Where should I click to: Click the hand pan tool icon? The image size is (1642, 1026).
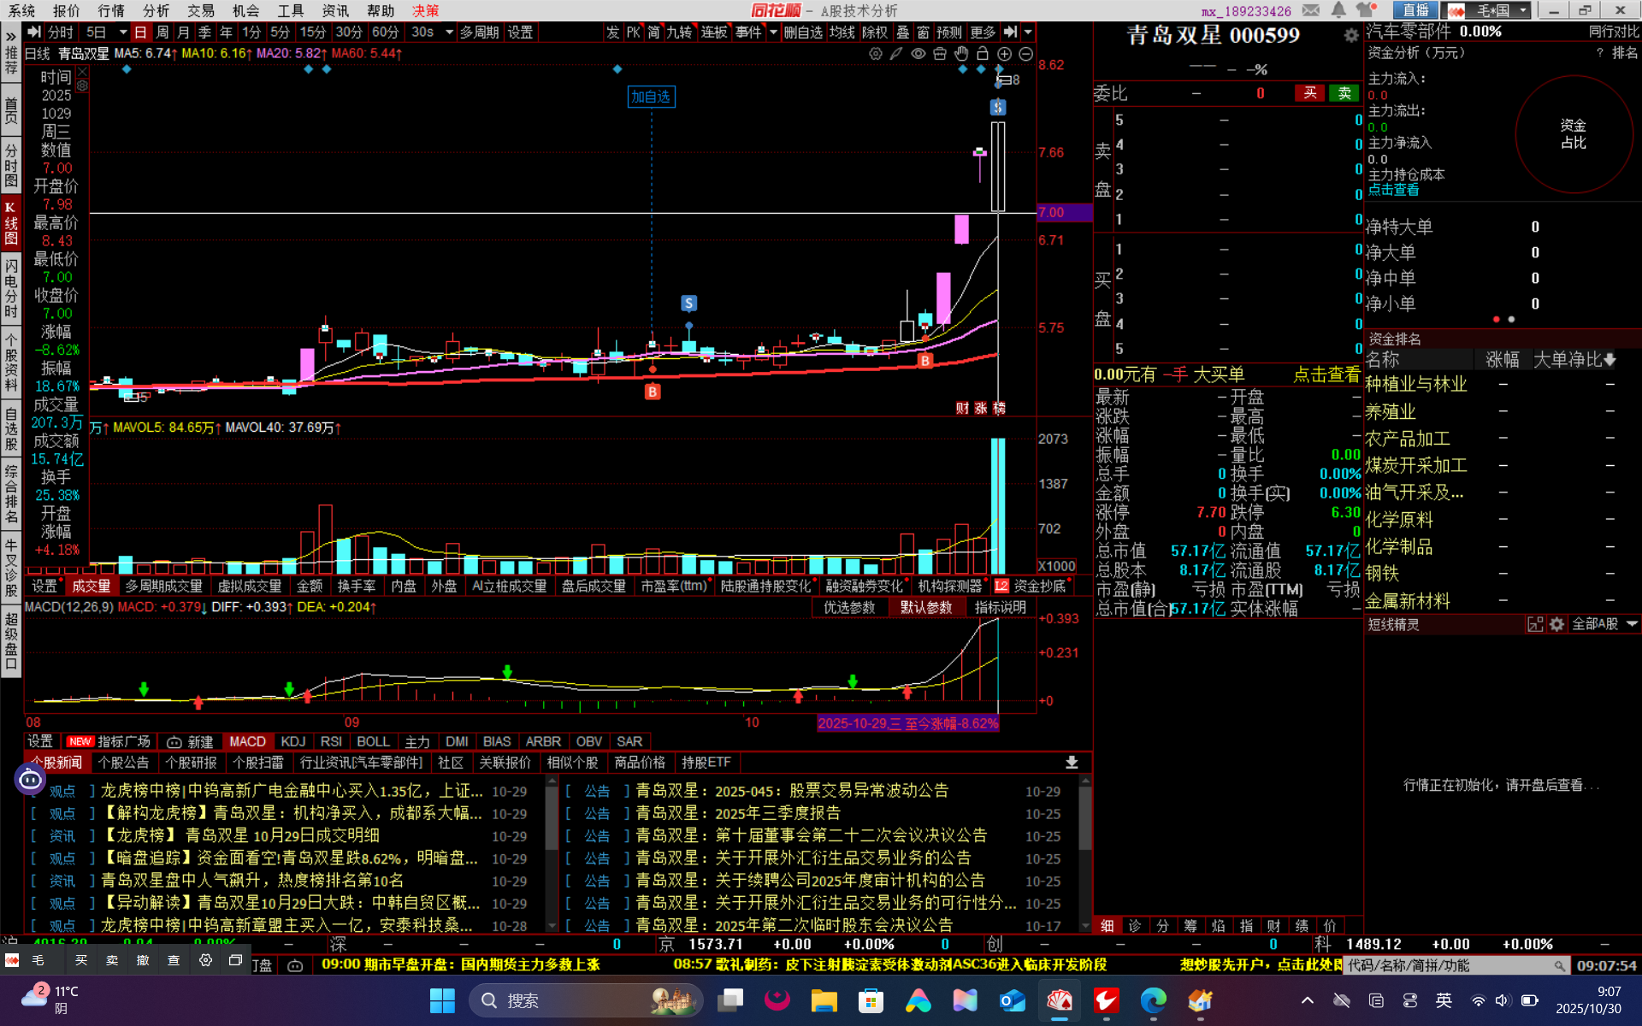pyautogui.click(x=961, y=54)
